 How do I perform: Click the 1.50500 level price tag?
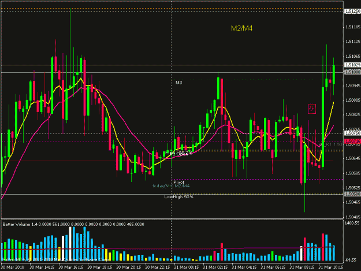click(352, 194)
